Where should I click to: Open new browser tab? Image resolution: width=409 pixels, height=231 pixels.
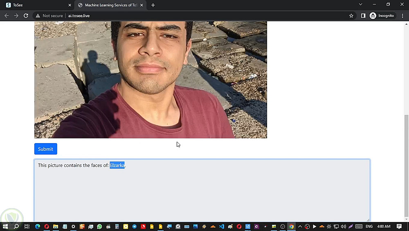(153, 5)
